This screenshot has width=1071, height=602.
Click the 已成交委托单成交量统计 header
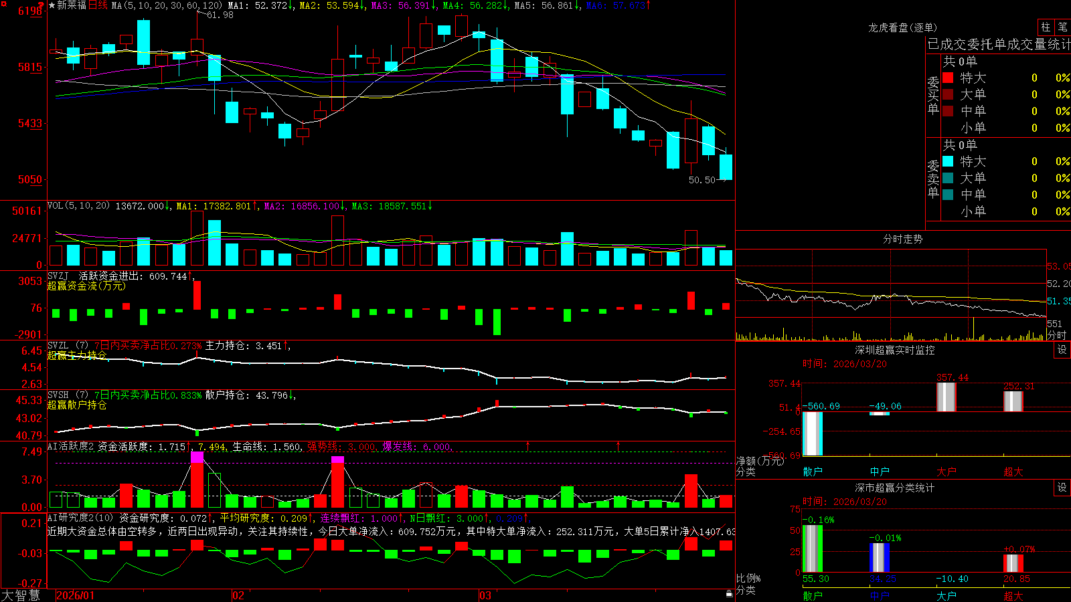point(999,44)
